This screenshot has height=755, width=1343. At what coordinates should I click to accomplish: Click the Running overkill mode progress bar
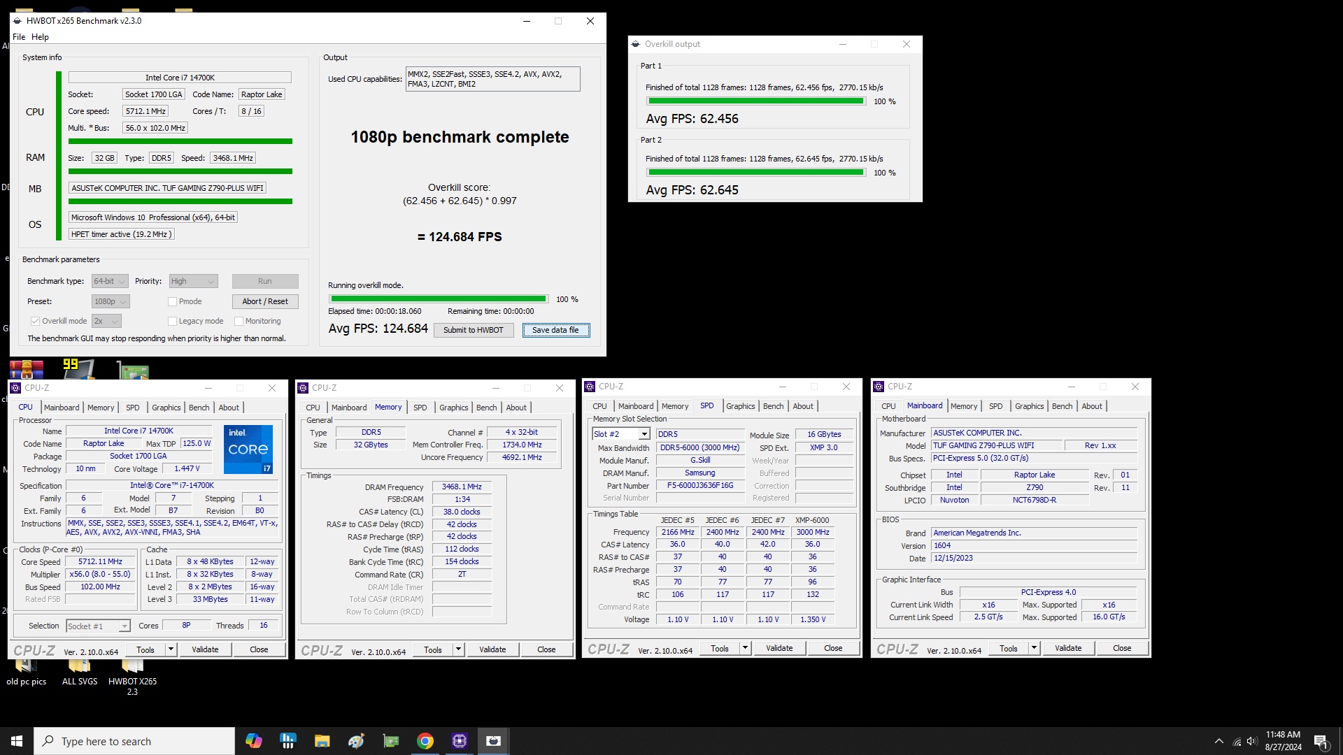tap(438, 299)
